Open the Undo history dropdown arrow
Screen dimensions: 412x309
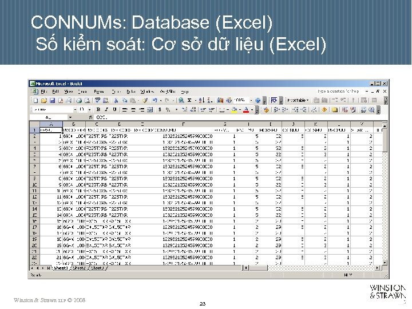pos(160,100)
